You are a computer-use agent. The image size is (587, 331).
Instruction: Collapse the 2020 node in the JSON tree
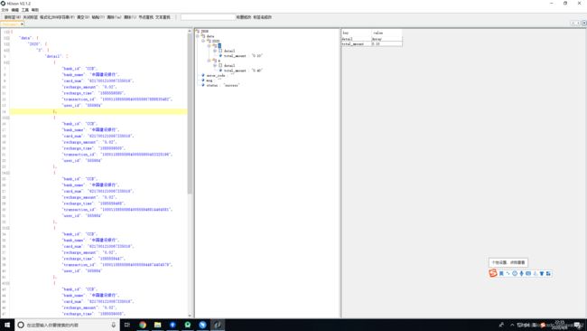click(203, 41)
